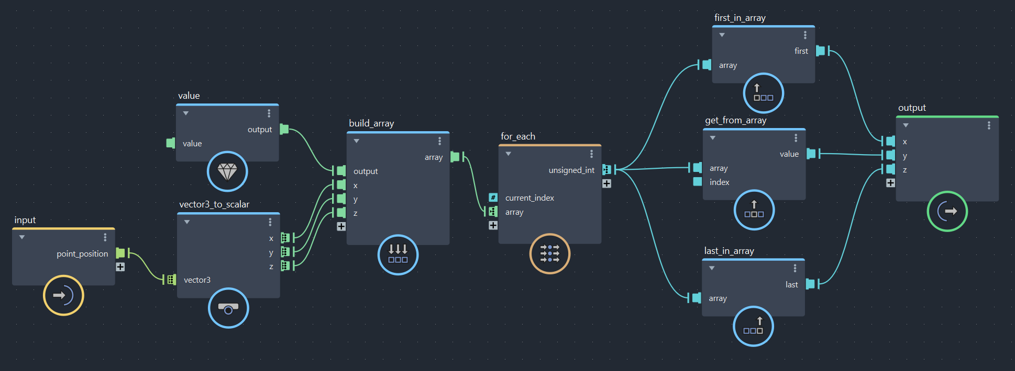Click the first_in_array first output port
Screen dimensions: 1015x371
click(x=821, y=51)
